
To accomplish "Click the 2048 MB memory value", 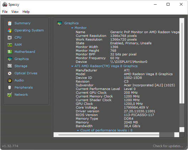I will (131, 122).
